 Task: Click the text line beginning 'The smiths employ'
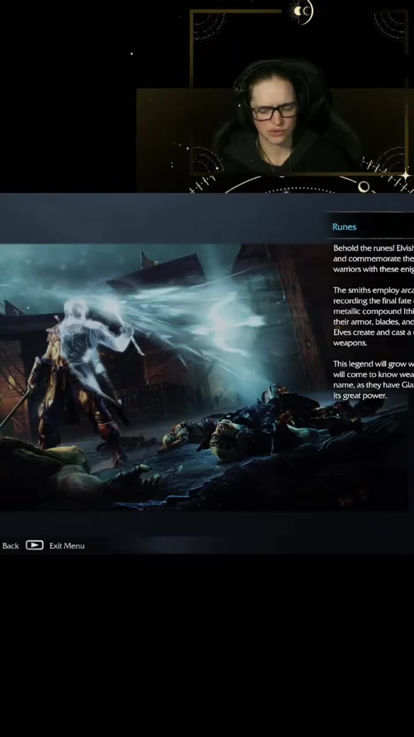pyautogui.click(x=373, y=290)
